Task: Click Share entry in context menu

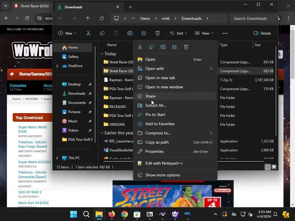Action: point(175,96)
